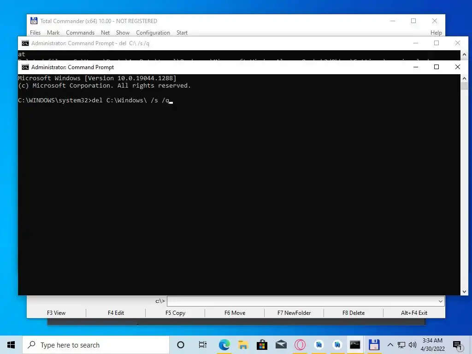Click the volume speaker icon in tray
Viewport: 472px width, 354px height.
(x=413, y=345)
